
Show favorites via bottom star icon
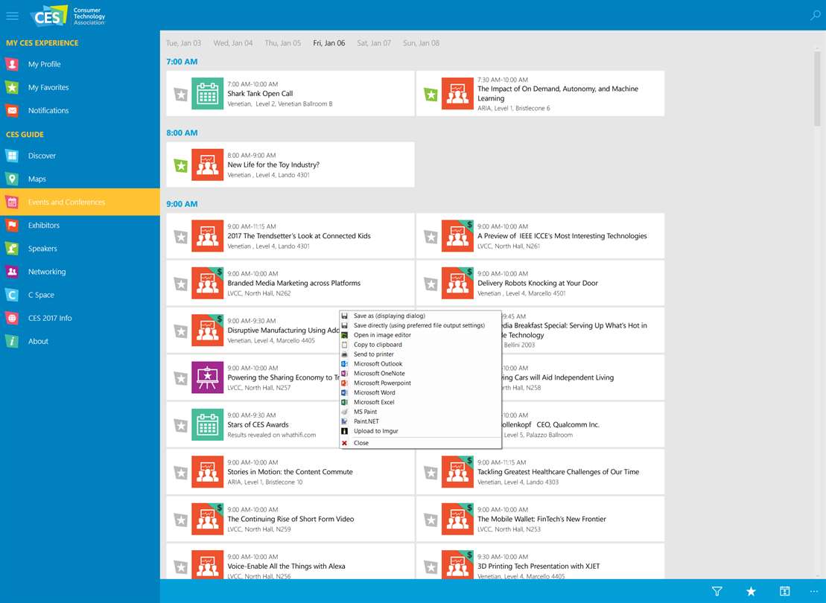752,591
